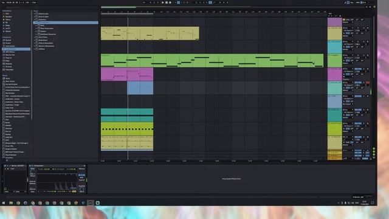
Task: Open the Grooves browser category
Action: 9,67
